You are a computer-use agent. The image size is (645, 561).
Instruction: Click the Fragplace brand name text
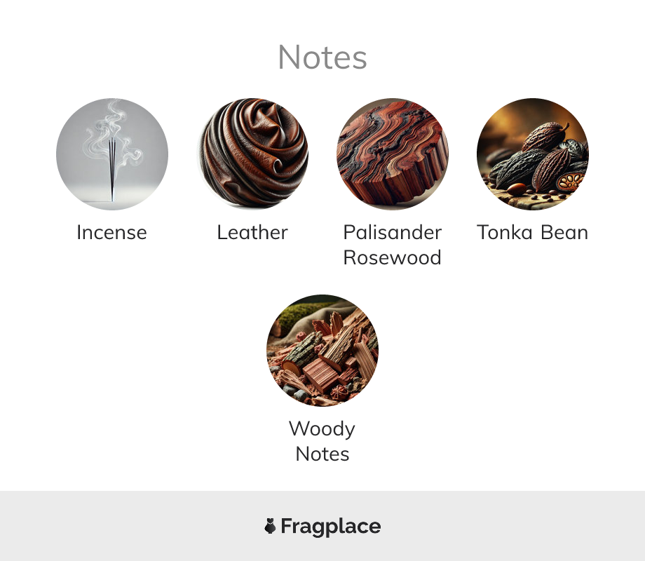point(331,527)
